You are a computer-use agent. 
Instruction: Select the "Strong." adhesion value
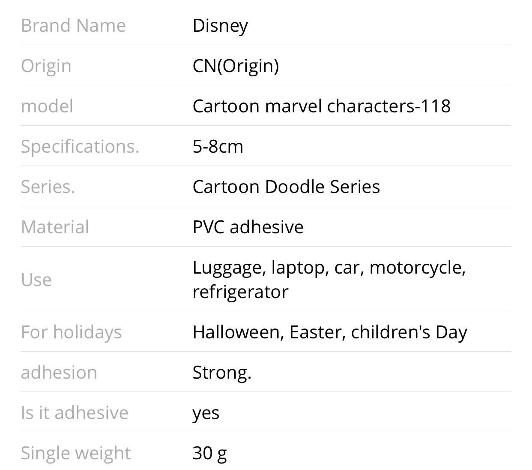tap(221, 372)
